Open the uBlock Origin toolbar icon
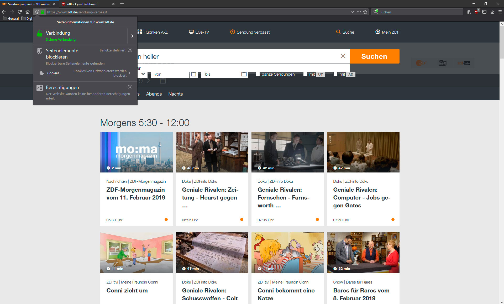The height and width of the screenshot is (304, 504). [x=477, y=12]
